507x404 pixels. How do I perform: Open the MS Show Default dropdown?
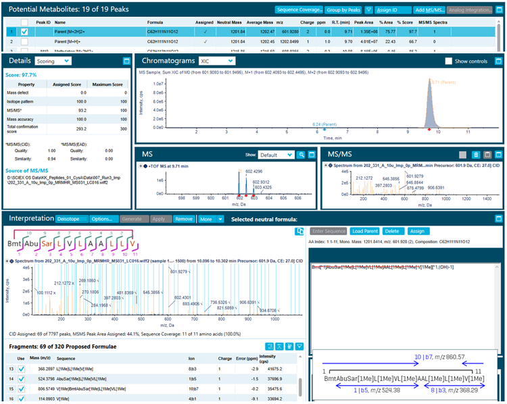279,155
